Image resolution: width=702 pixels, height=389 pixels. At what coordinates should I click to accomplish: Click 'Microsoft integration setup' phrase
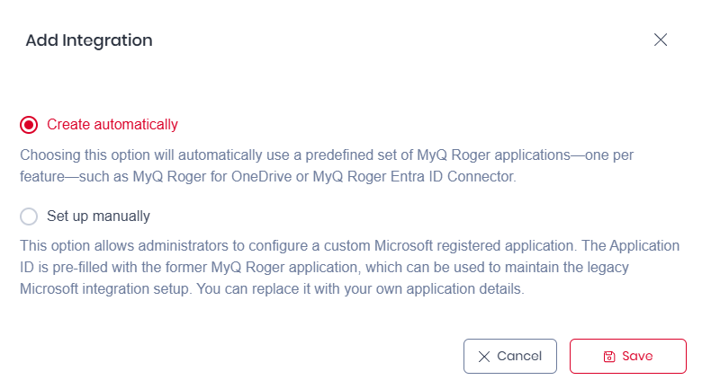(99, 290)
